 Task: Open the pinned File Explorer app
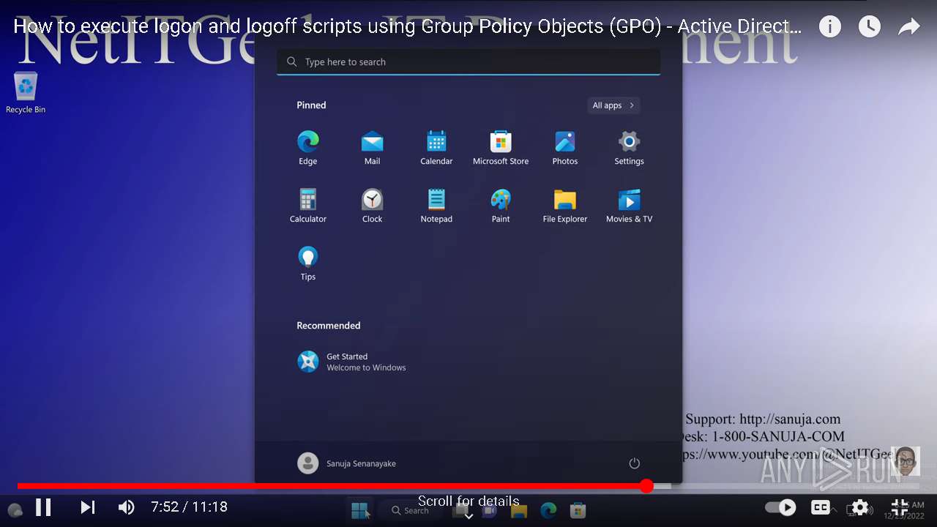(x=565, y=206)
